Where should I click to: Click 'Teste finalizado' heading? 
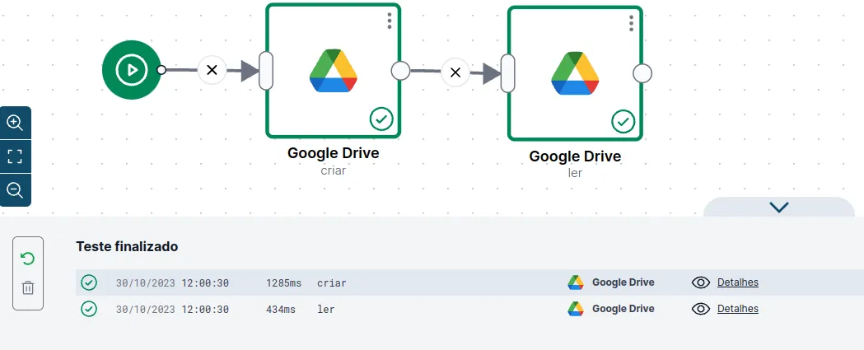127,246
